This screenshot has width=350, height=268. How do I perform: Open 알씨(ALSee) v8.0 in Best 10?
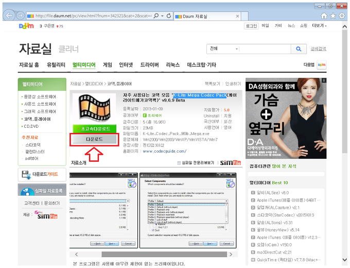tap(273, 193)
